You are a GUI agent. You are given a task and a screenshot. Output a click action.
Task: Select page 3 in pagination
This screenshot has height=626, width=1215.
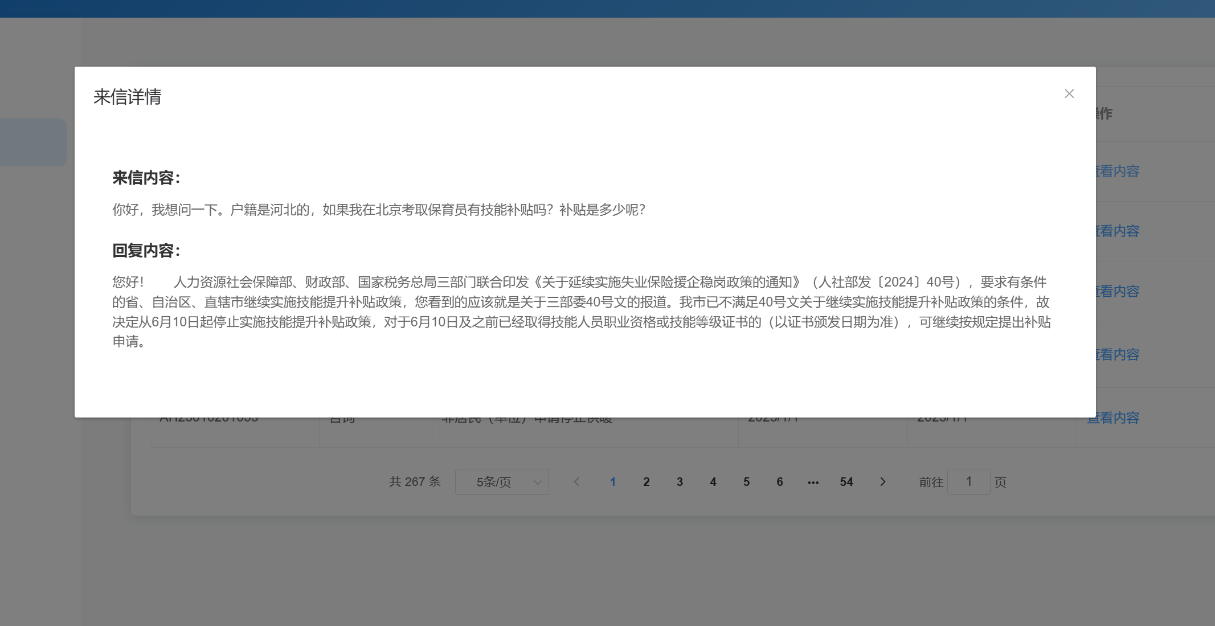[x=680, y=482]
